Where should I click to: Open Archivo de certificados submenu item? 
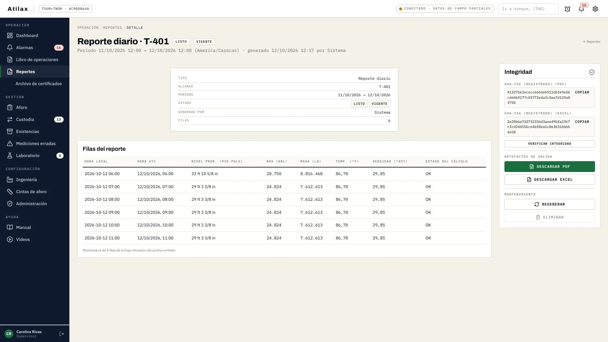click(x=39, y=84)
